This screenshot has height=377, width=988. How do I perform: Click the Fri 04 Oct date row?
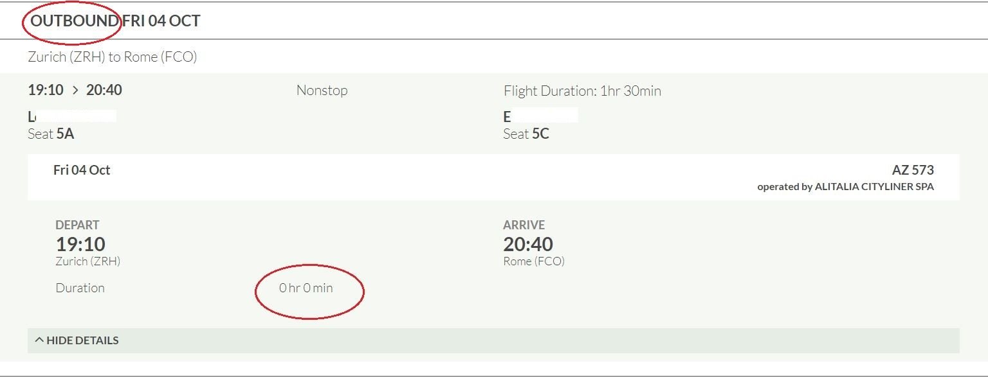[82, 170]
